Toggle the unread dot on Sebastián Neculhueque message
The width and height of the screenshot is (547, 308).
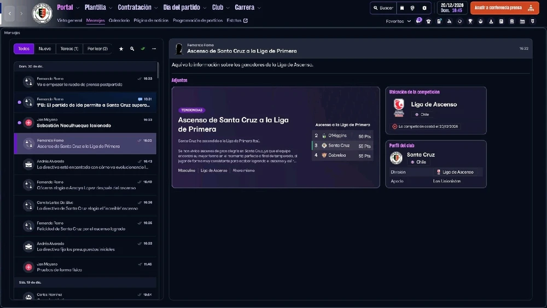19,123
